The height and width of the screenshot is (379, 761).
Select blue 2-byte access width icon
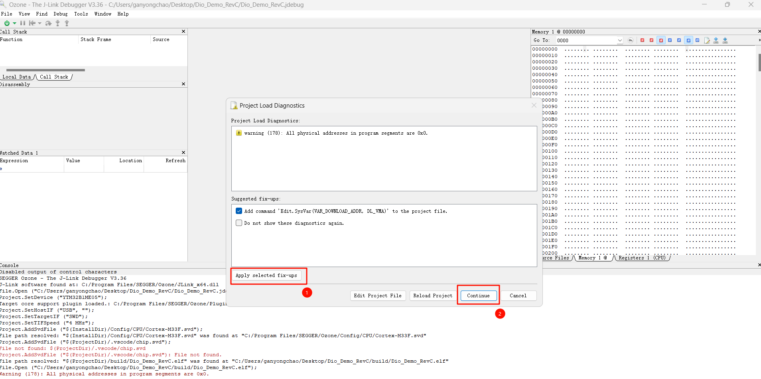pos(679,40)
